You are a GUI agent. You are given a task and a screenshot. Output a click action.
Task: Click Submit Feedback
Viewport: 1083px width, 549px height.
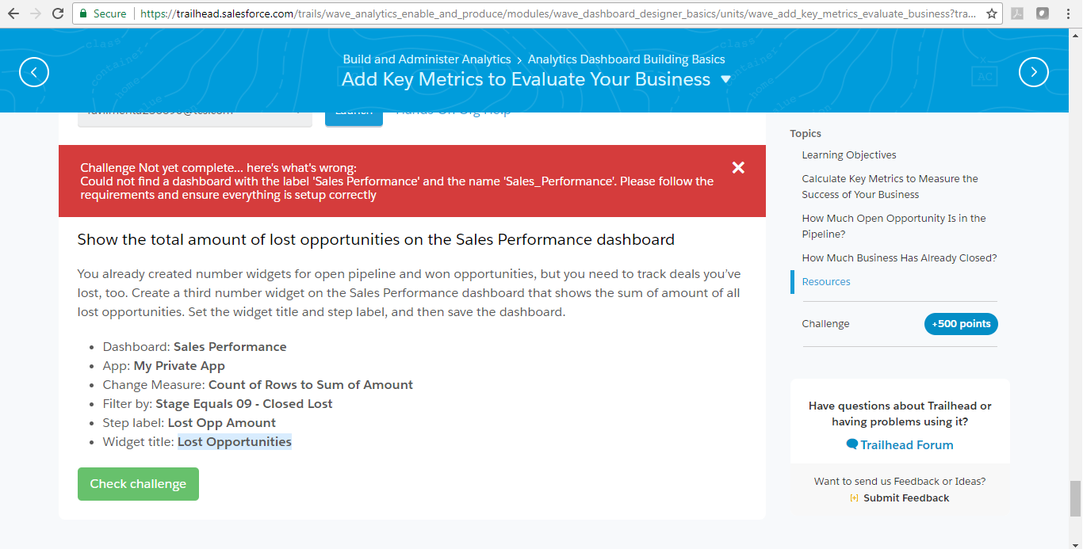point(905,498)
